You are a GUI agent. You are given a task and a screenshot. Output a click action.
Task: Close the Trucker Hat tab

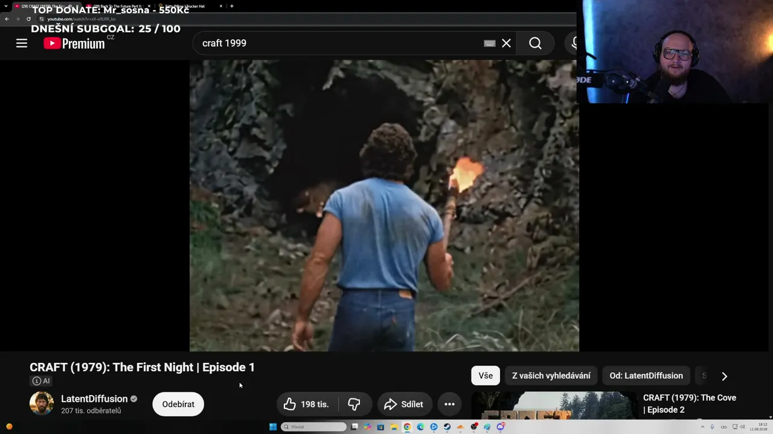[221, 6]
